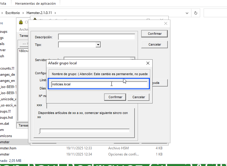Select the 'ccounts.!!!' file in Explorer
Viewport: 227px width, 166px height.
pyautogui.click(x=7, y=68)
